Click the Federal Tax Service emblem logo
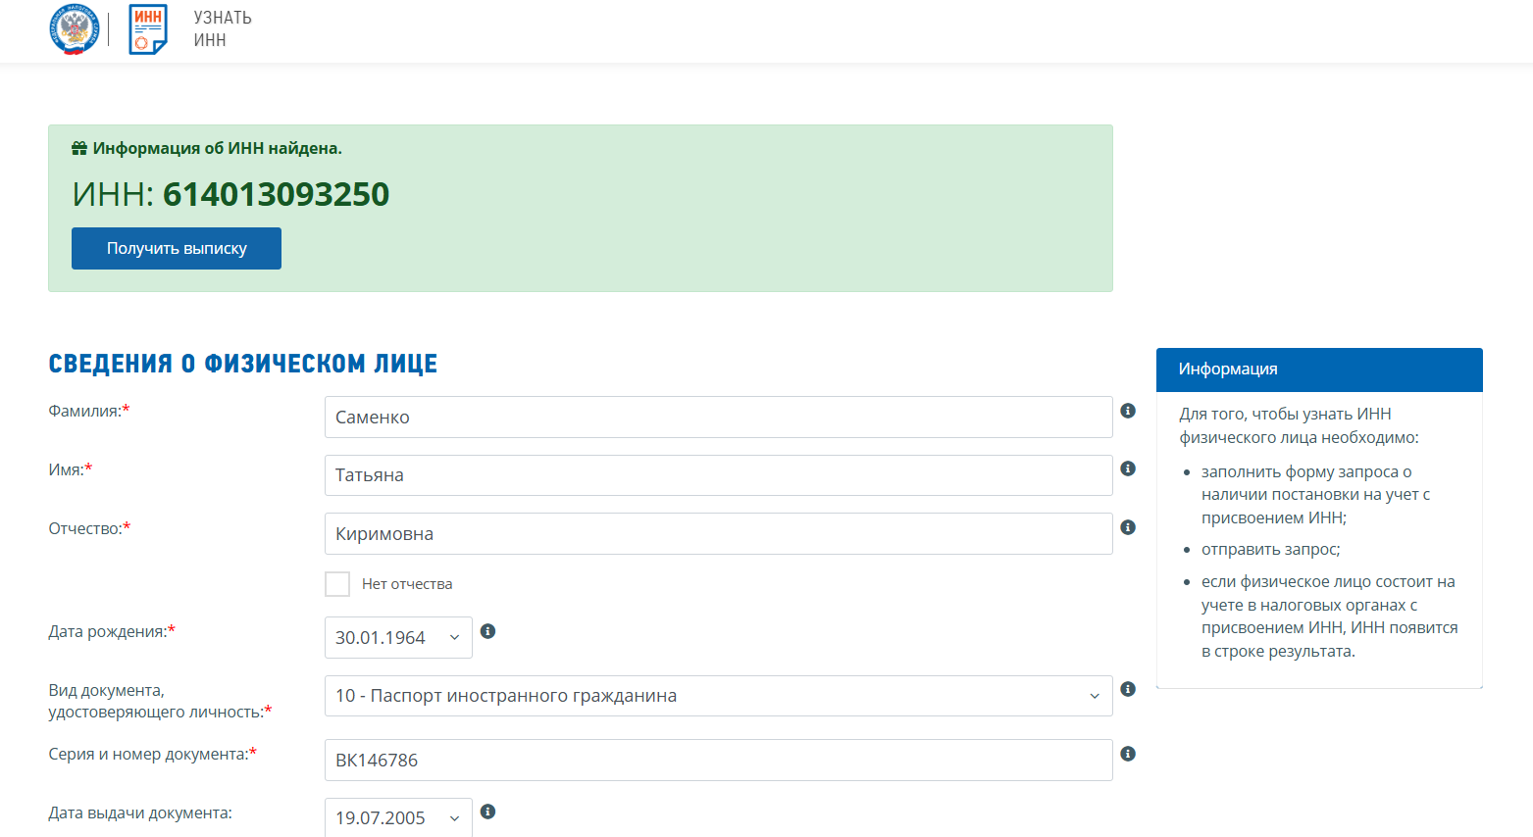 [x=75, y=29]
